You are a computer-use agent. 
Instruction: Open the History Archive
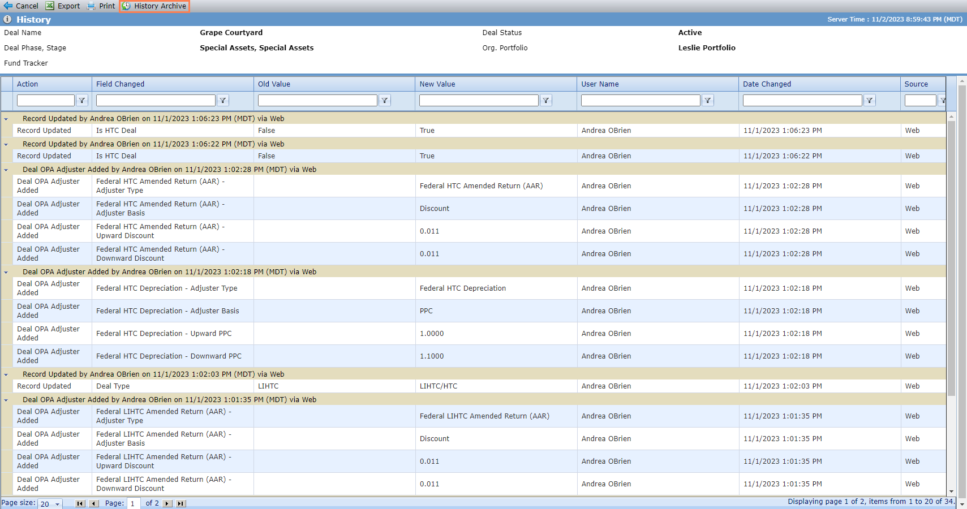pos(154,6)
